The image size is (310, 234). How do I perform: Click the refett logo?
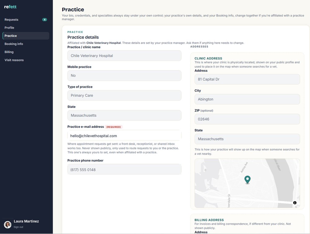[10, 7]
